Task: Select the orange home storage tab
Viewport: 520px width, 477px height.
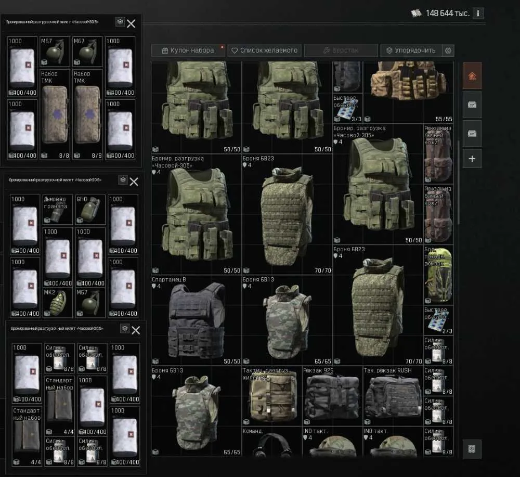Action: (472, 75)
